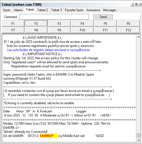Open the Telnet 3 tab
The image size is (142, 144).
click(x=56, y=10)
